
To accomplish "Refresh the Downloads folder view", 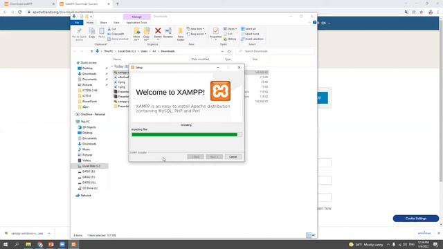I will tap(229, 51).
